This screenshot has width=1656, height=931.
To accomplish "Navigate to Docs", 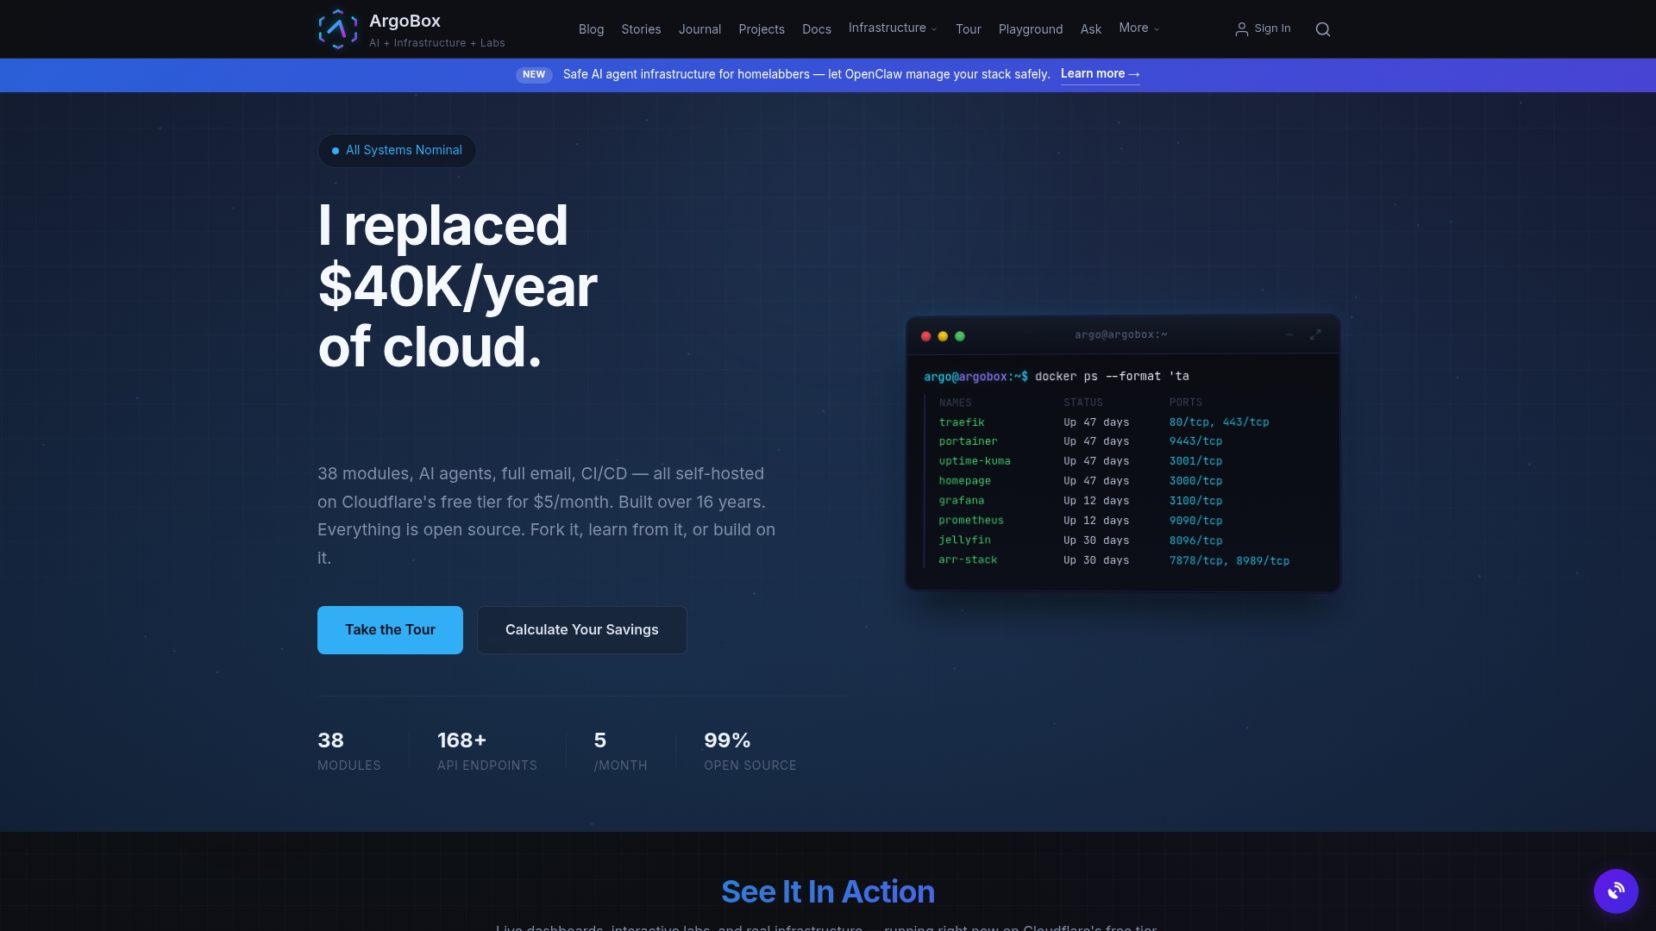I will tap(816, 28).
